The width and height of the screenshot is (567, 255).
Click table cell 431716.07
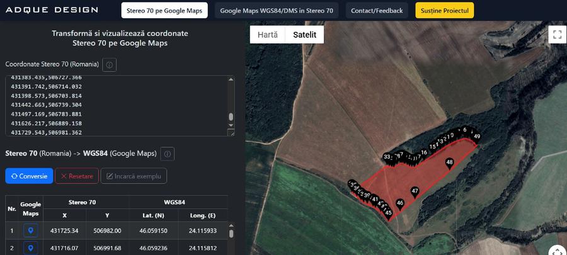click(64, 248)
